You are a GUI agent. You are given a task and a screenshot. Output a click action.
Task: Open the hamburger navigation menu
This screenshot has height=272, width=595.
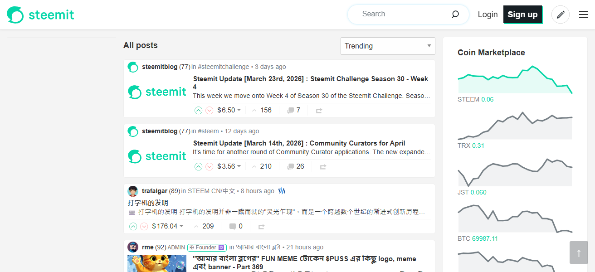pyautogui.click(x=584, y=14)
